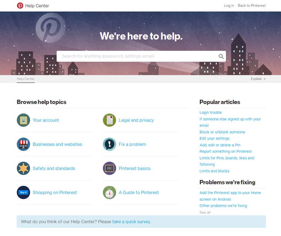Click the search magnifier icon
Image resolution: width=281 pixels, height=236 pixels.
(x=221, y=56)
